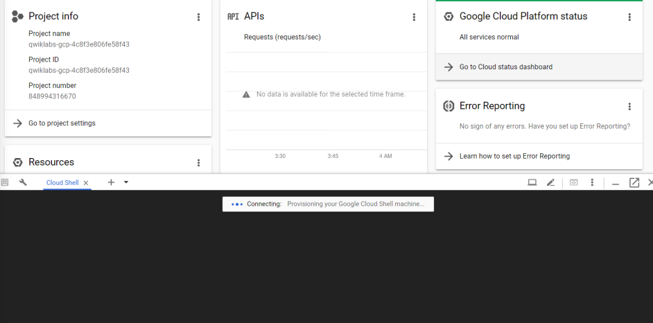The width and height of the screenshot is (653, 323).
Task: Click the Connecting provisioning status message
Action: (x=328, y=204)
